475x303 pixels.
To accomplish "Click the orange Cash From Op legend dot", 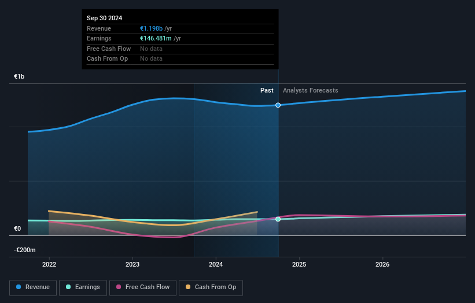I will tap(188, 287).
